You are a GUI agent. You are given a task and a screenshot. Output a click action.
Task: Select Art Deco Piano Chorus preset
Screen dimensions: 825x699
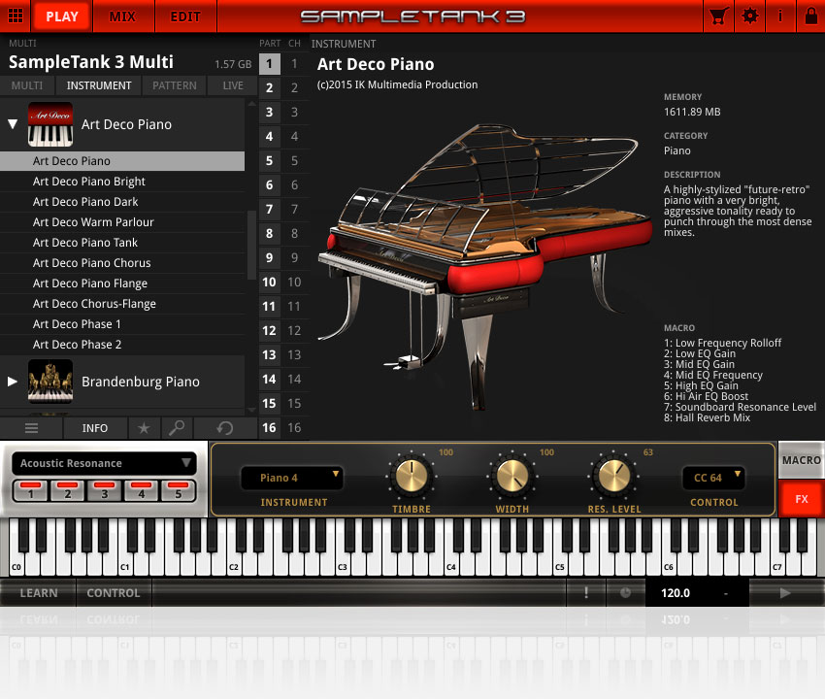(x=122, y=263)
